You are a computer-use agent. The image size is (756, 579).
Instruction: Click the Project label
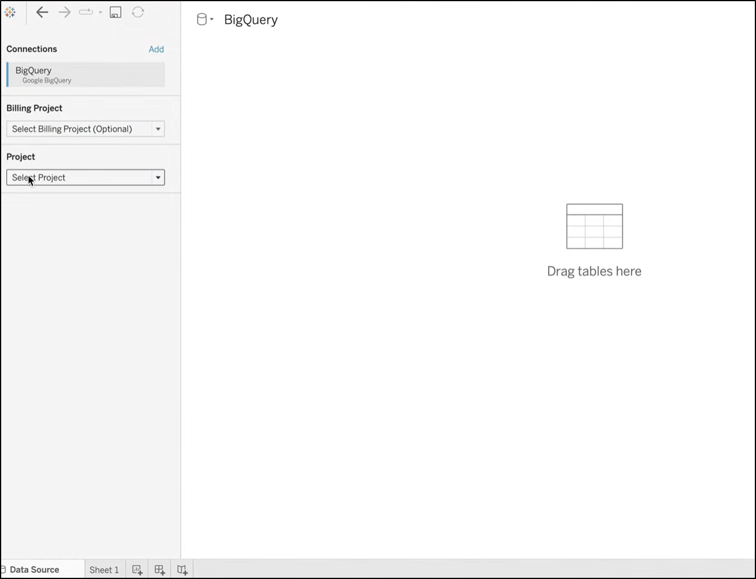pos(21,157)
